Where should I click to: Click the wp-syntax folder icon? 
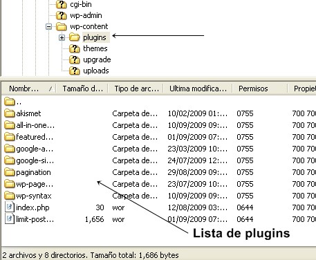(10, 196)
